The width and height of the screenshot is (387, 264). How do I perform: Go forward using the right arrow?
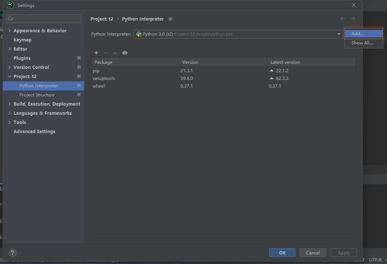(x=353, y=19)
